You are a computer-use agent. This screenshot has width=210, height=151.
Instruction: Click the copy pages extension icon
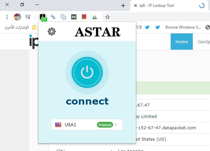(63, 17)
